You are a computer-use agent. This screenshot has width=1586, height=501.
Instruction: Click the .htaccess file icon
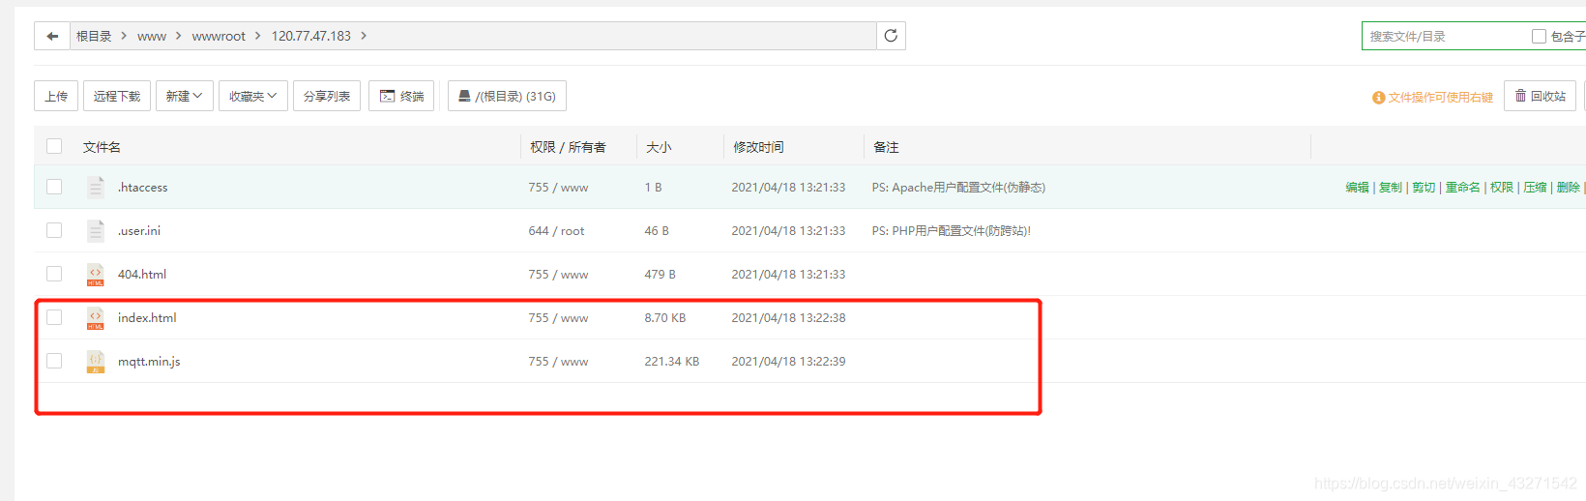click(95, 187)
